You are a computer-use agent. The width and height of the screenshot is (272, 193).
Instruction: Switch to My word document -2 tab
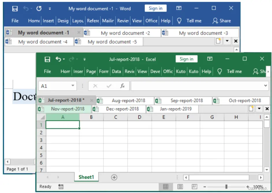pyautogui.click(x=122, y=33)
